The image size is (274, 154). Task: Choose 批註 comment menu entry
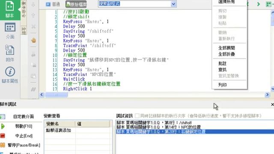tap(222, 63)
